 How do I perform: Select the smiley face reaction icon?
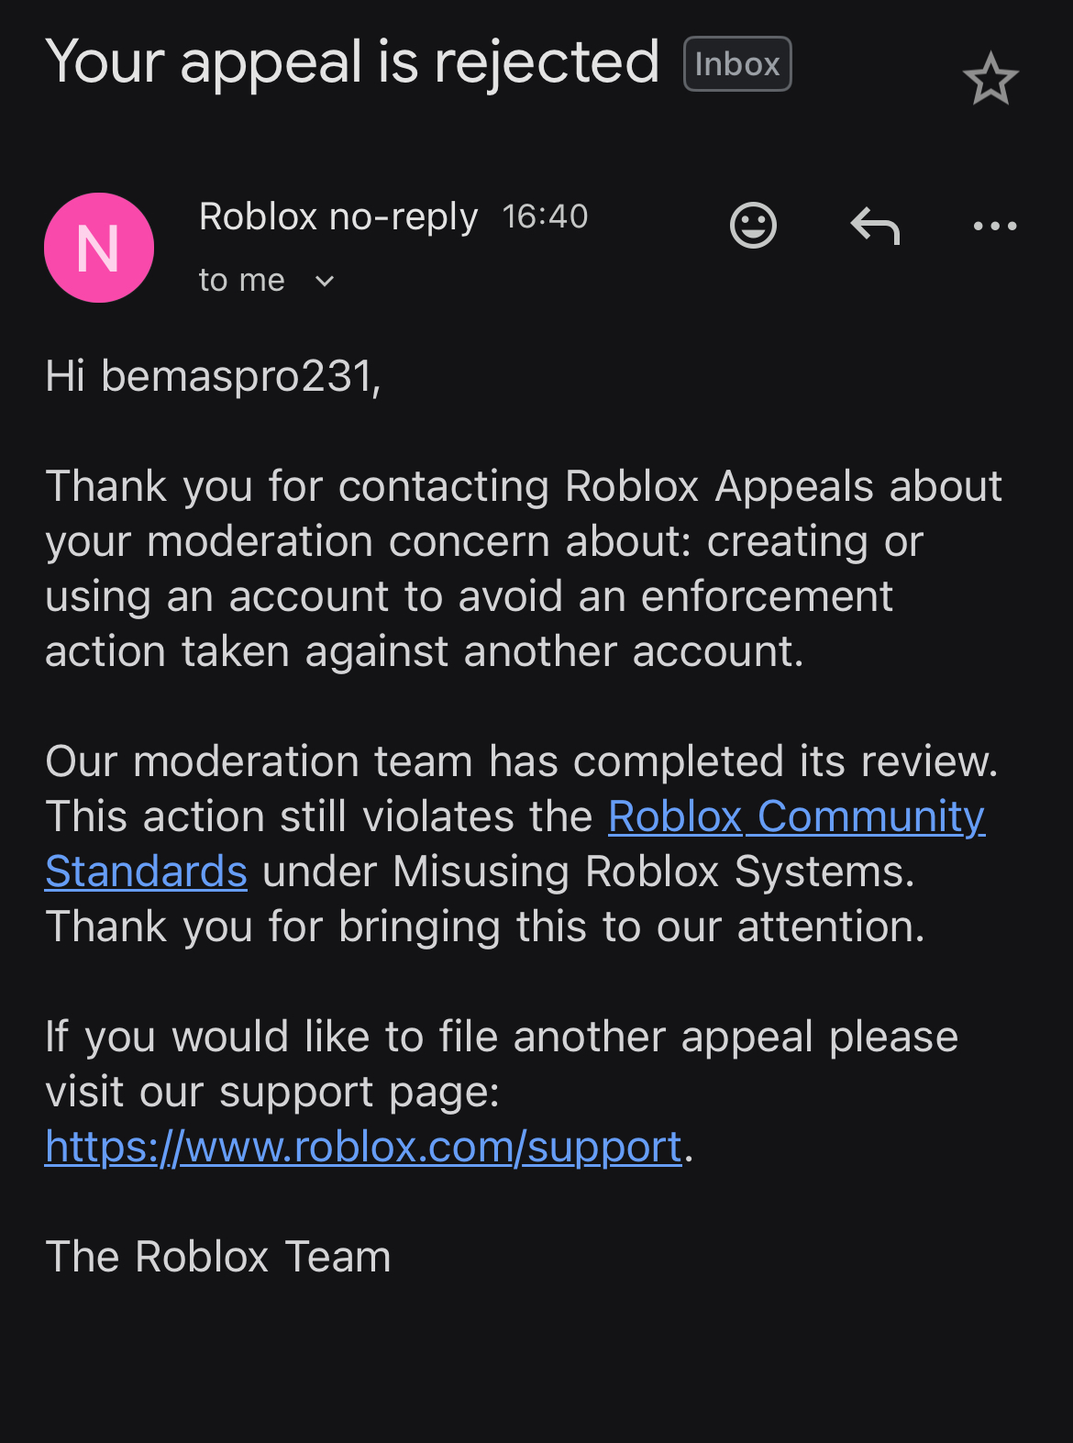coord(753,225)
